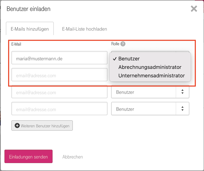Viewport: 204px width, 171px height.
Task: Click the Rolle help question mark icon
Action: 123,44
